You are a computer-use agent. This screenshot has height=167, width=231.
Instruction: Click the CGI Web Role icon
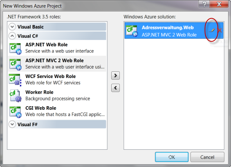[15, 112]
